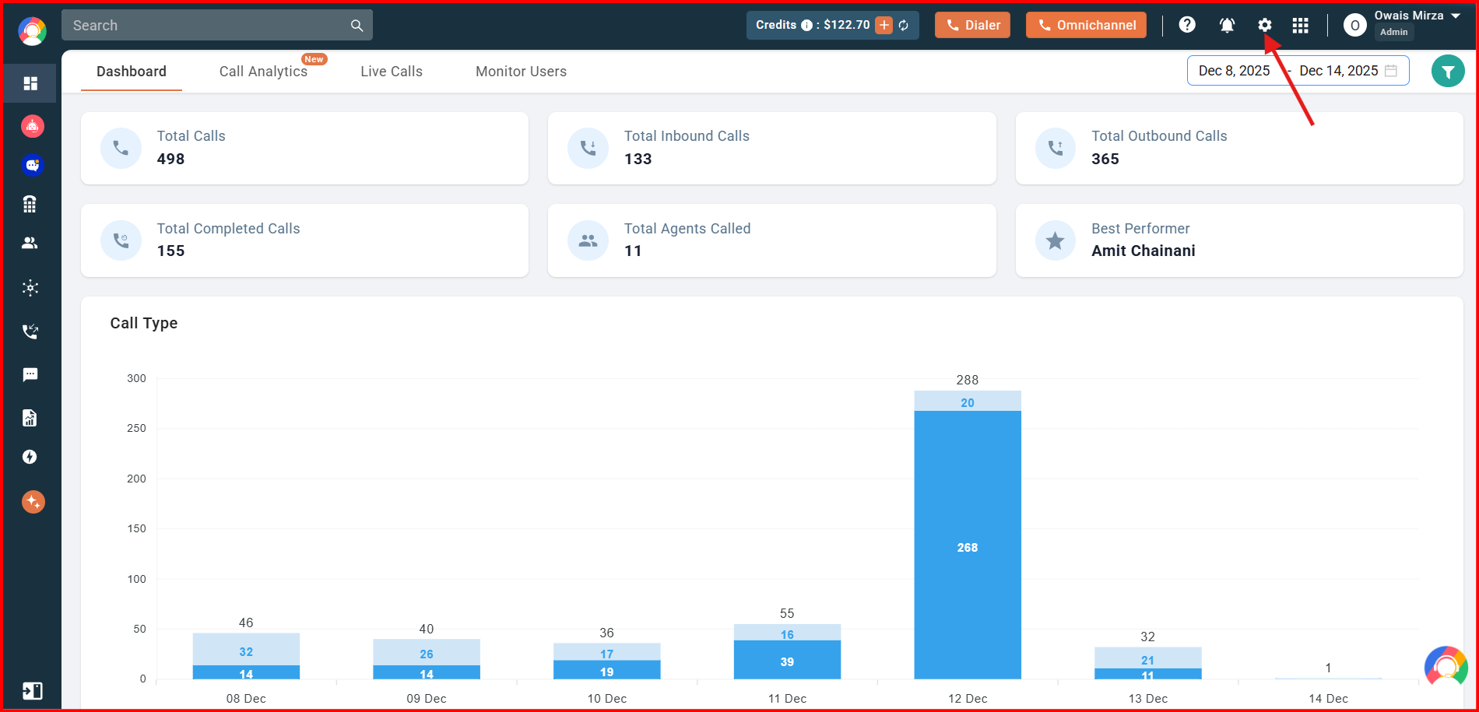Viewport: 1479px width, 712px height.
Task: Click the 12 Dec light blue segment labeled 20
Action: [x=968, y=401]
